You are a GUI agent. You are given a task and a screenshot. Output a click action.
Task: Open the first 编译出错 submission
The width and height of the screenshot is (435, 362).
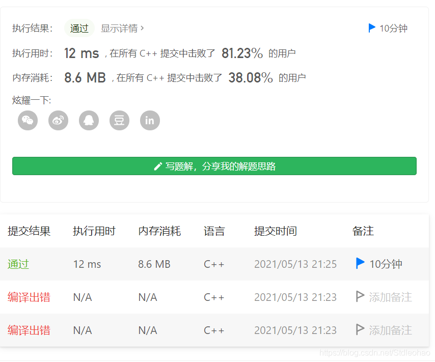29,297
